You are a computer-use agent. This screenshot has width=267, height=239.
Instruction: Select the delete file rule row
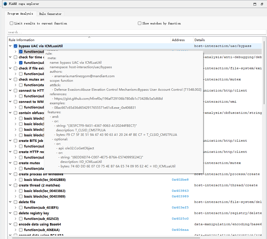pos(27,202)
